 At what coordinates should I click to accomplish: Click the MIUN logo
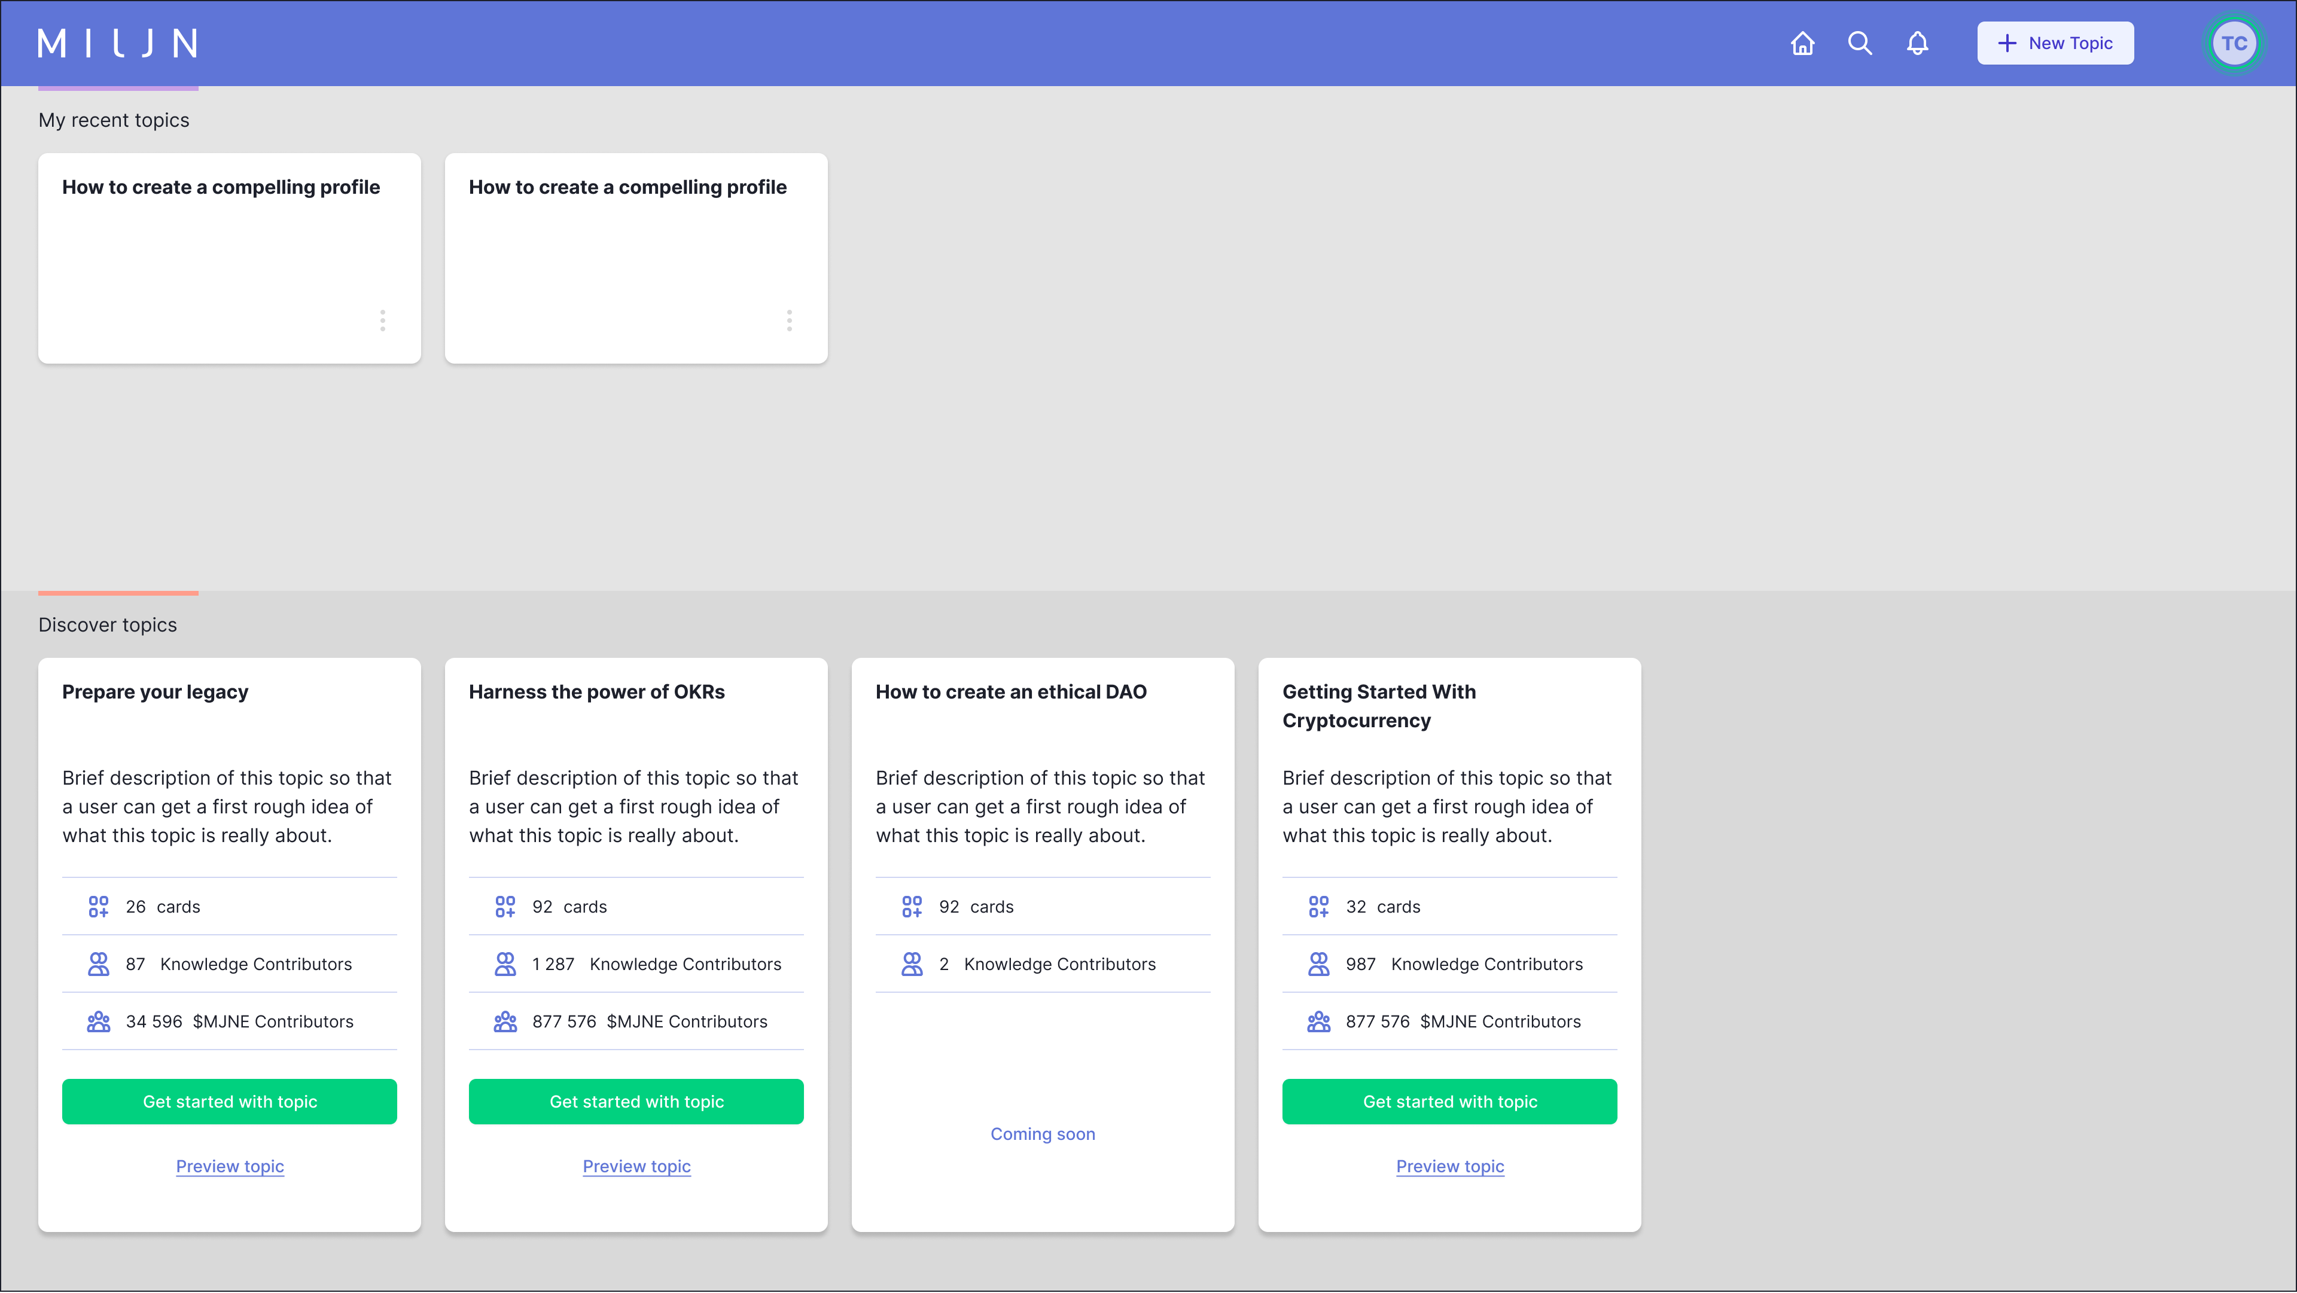pyautogui.click(x=118, y=43)
